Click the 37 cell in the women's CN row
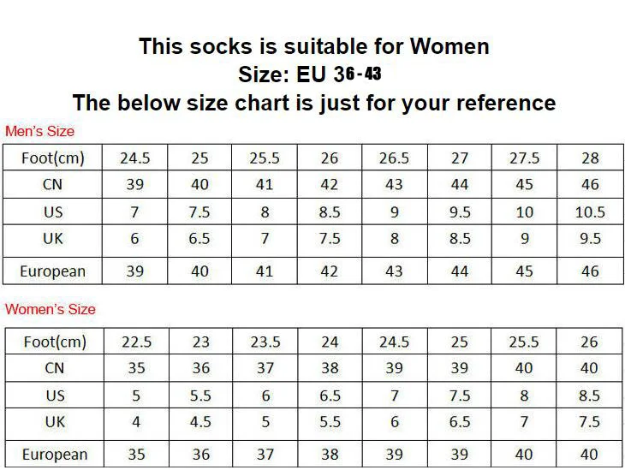625x470 pixels. [x=265, y=368]
